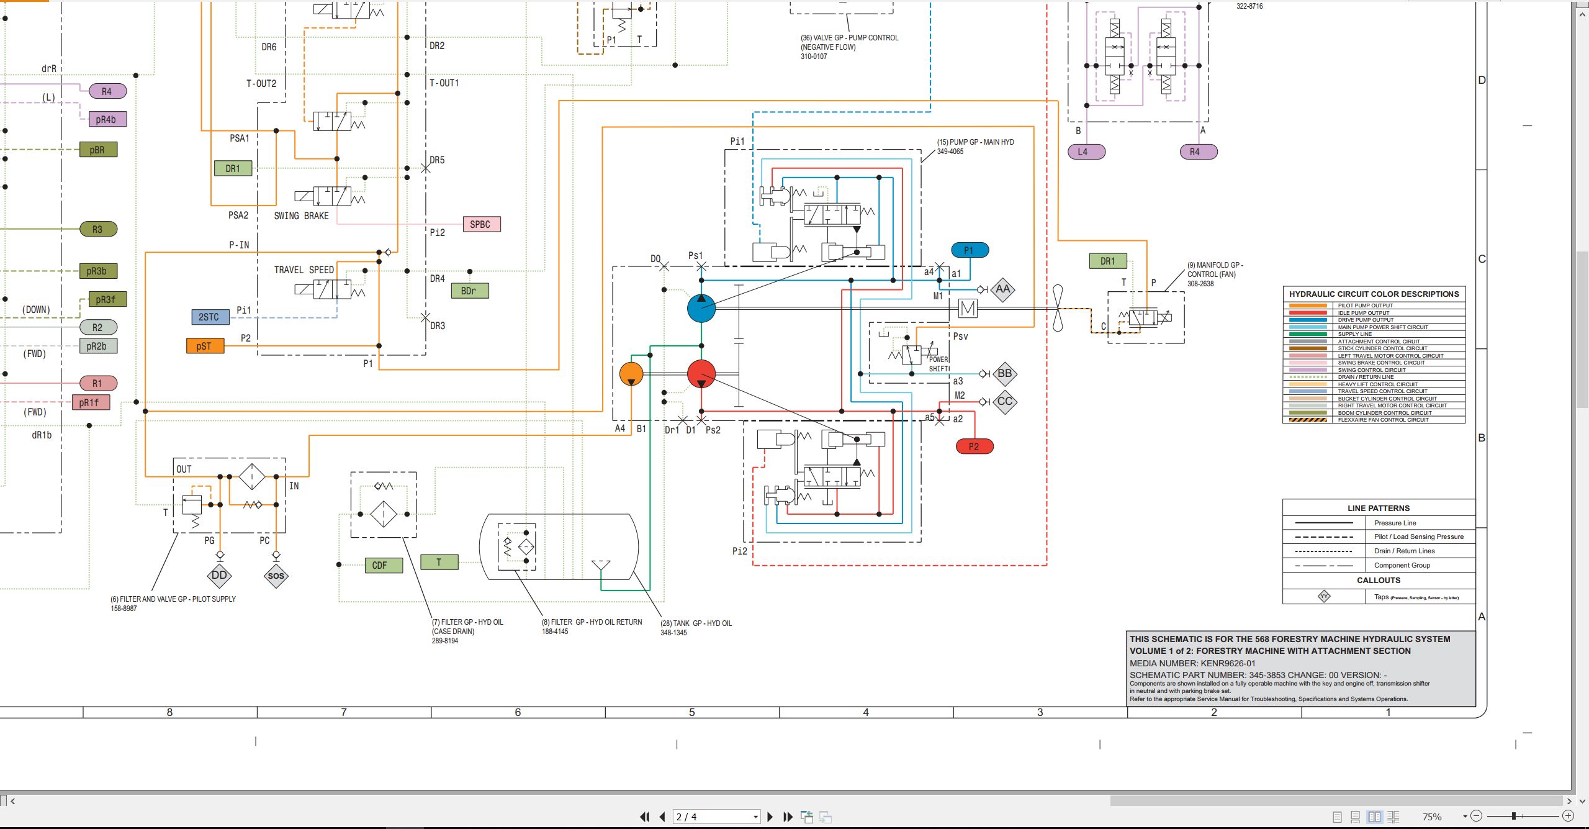Click the olive pR3f tag

click(108, 299)
